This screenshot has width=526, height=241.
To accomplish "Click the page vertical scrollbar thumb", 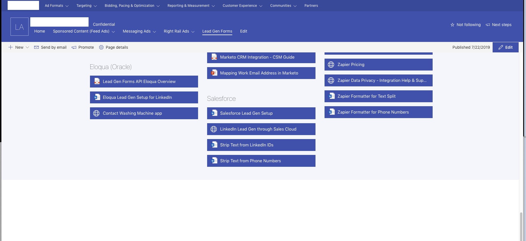I will (521, 227).
